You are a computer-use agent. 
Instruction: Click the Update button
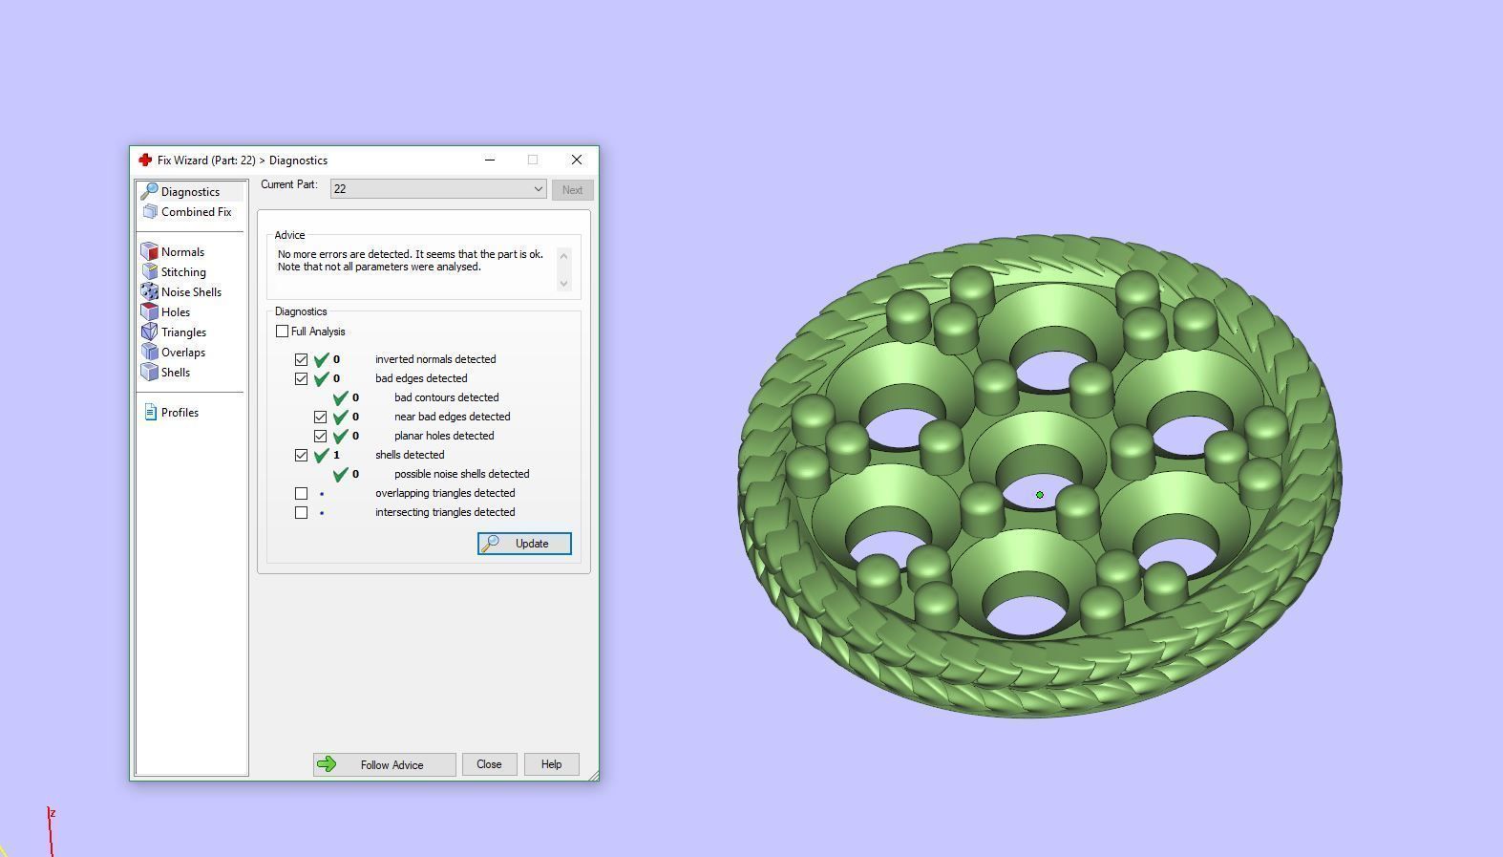pos(524,544)
